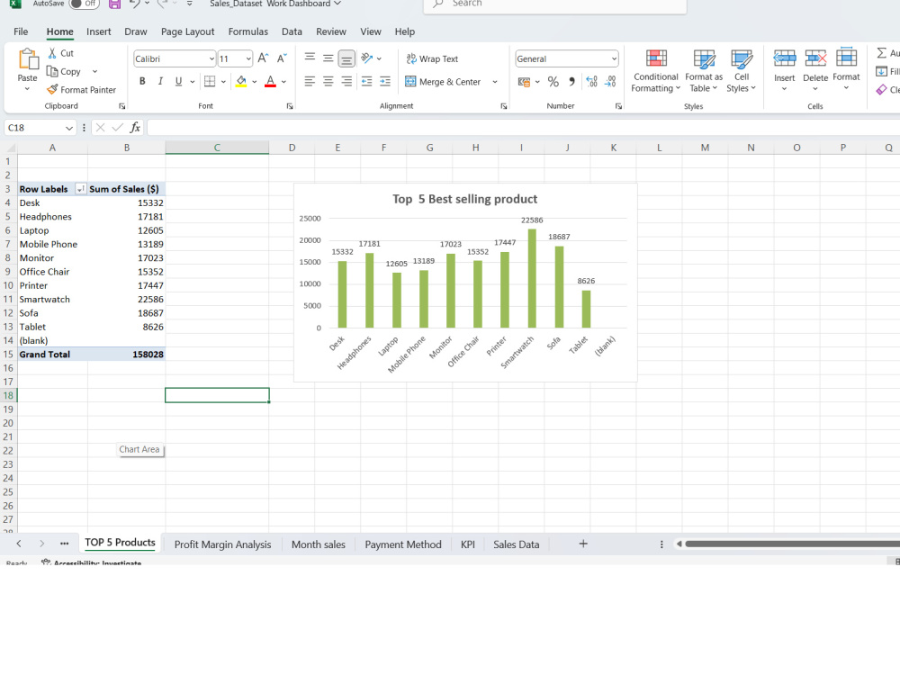
Task: Apply Percent Style format
Action: (x=553, y=82)
